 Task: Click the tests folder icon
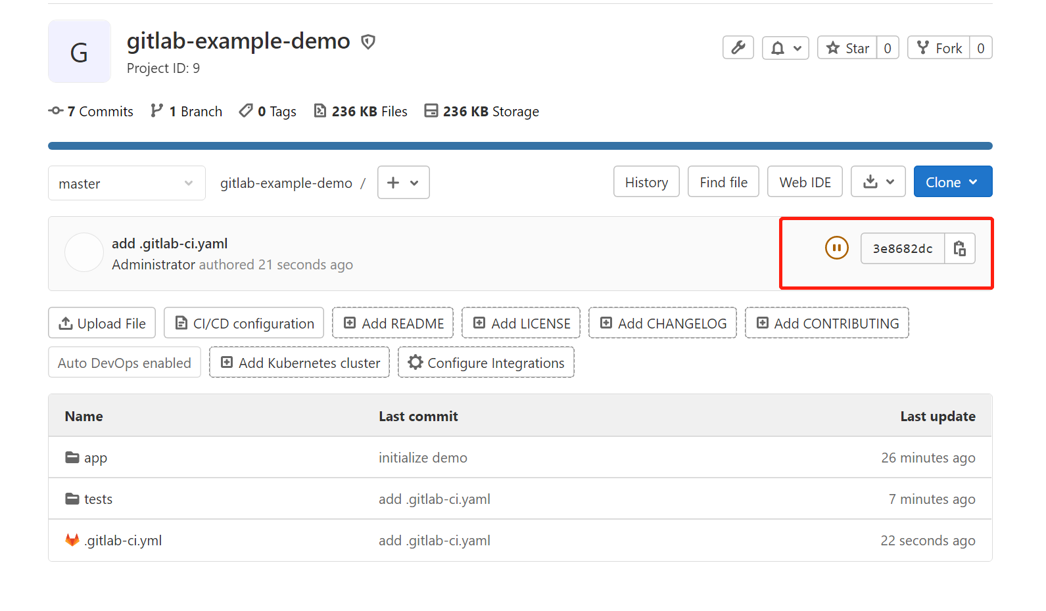[x=72, y=499]
